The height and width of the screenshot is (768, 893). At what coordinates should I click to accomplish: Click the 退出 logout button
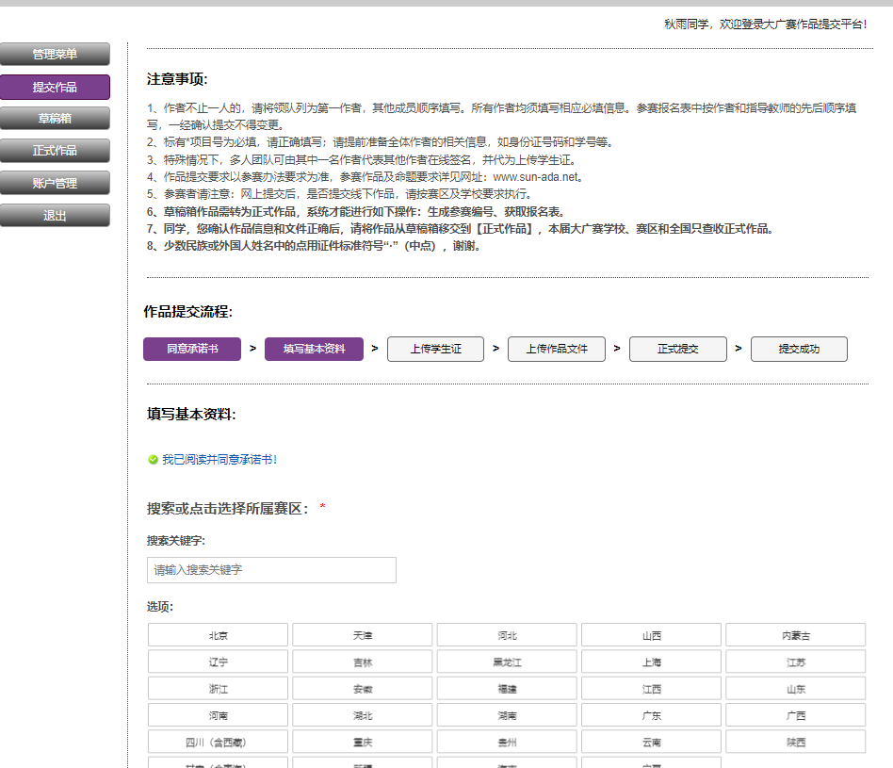pyautogui.click(x=55, y=216)
